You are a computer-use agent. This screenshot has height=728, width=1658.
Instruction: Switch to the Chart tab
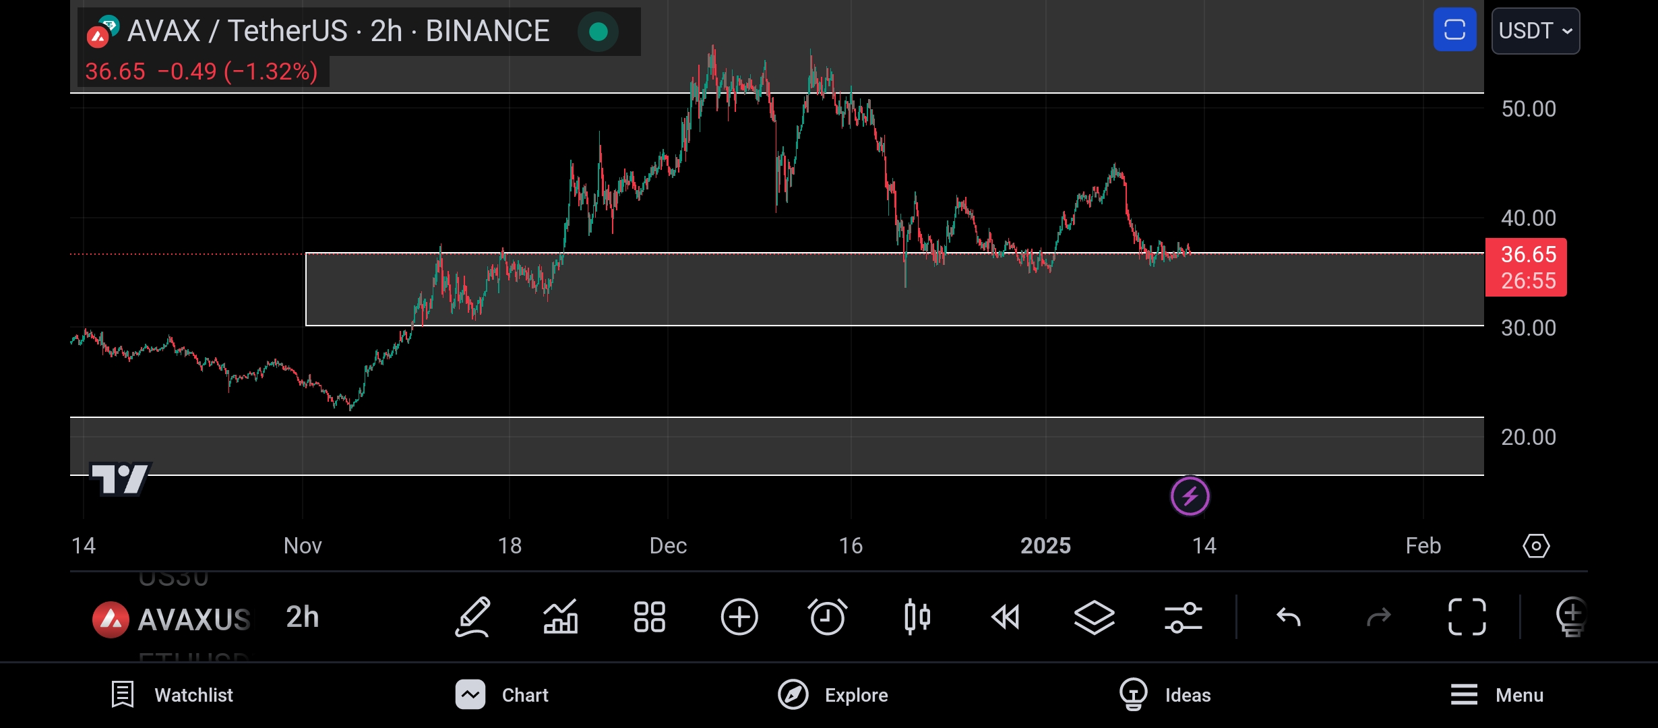tap(502, 695)
